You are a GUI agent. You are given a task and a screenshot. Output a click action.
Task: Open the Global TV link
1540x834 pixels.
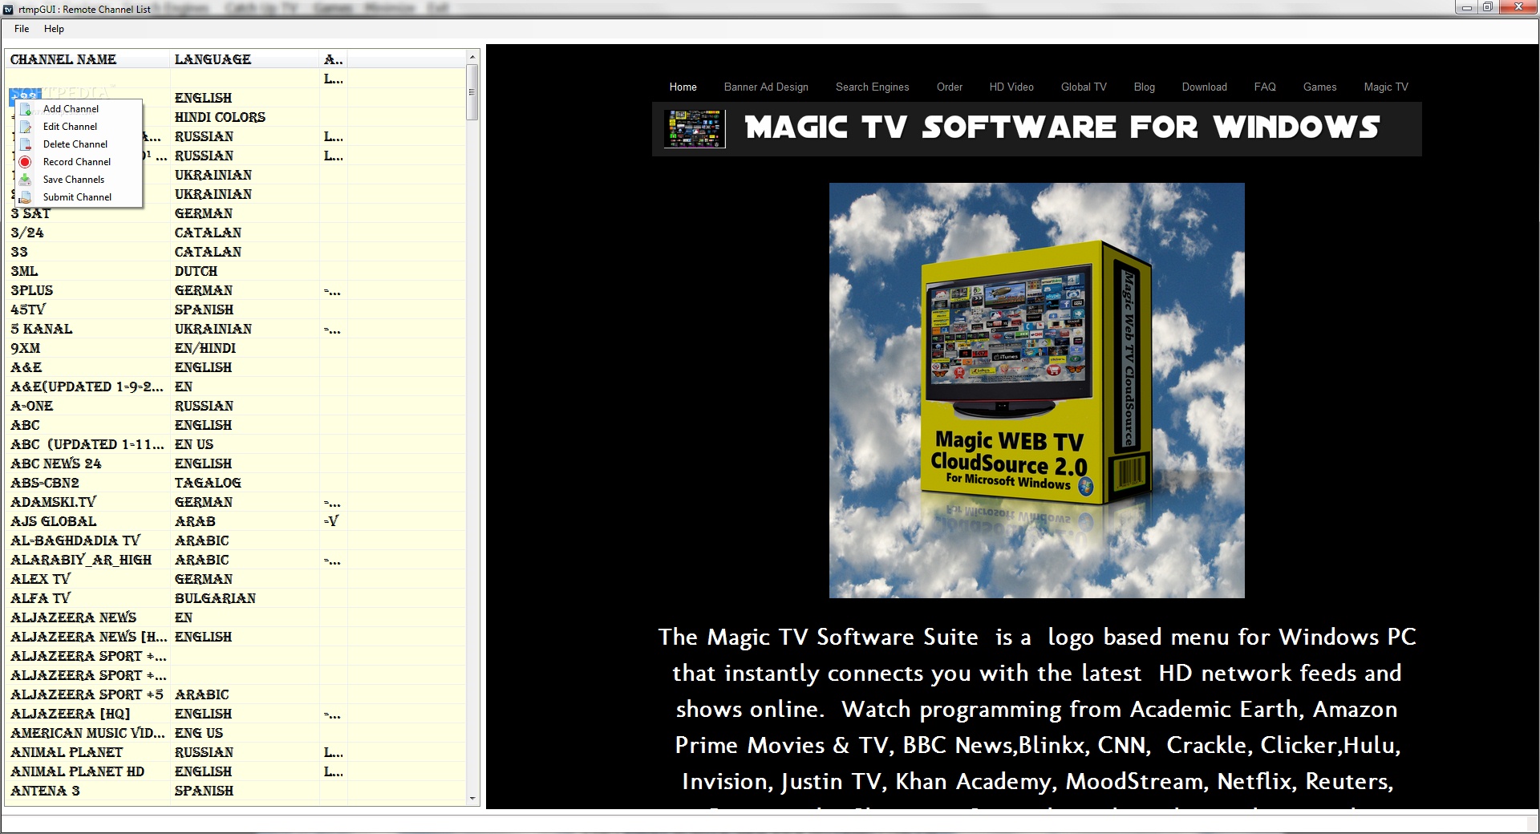[x=1084, y=87]
